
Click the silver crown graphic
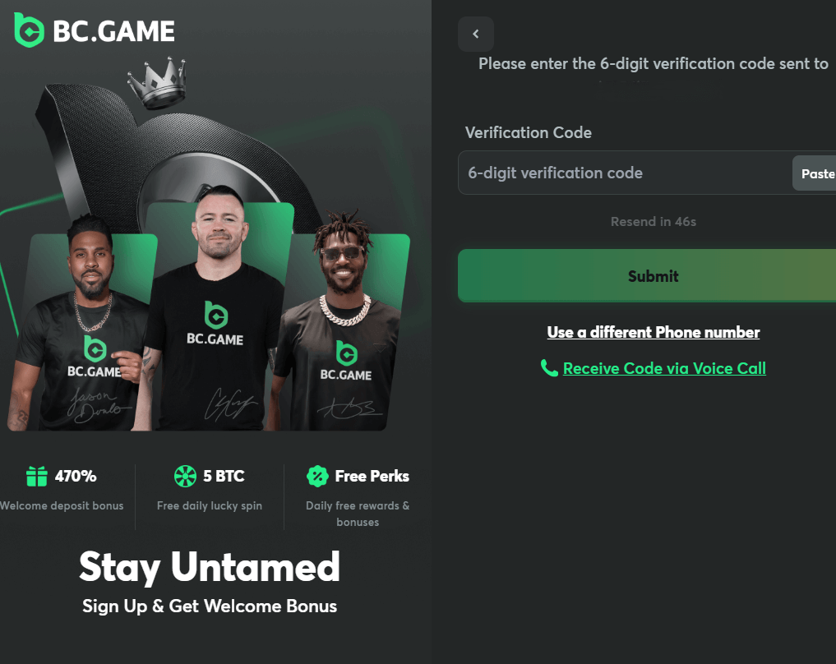pos(157,83)
